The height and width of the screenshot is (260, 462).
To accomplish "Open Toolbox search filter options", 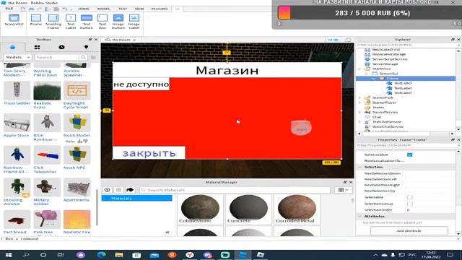I will click(x=93, y=57).
